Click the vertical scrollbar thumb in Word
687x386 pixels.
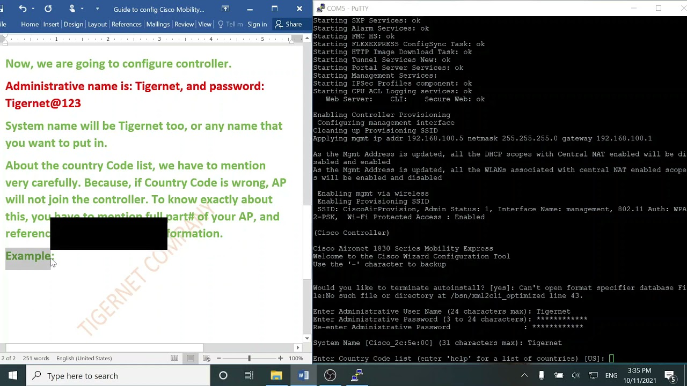coord(307,243)
